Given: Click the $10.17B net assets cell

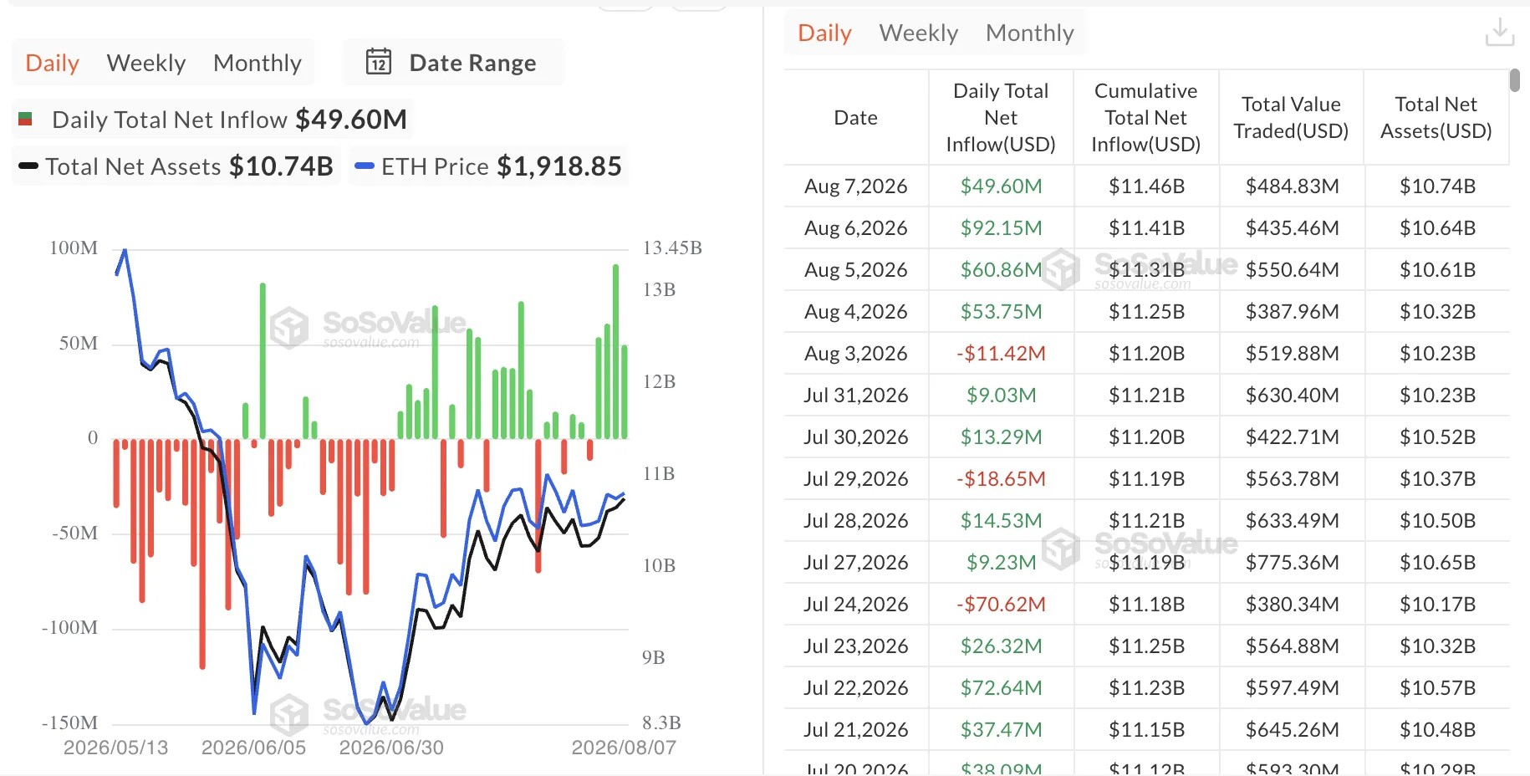Looking at the screenshot, I should (1437, 604).
